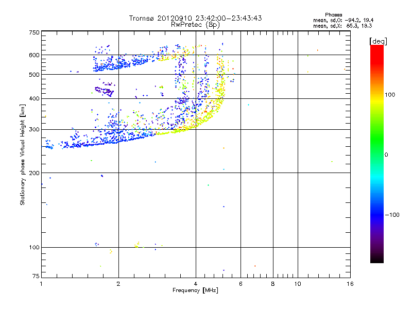Viewport: 412px width, 309px height.
Task: Click the 'Stationary phase Virtual Height [km]' axis label
Action: (x=23, y=155)
